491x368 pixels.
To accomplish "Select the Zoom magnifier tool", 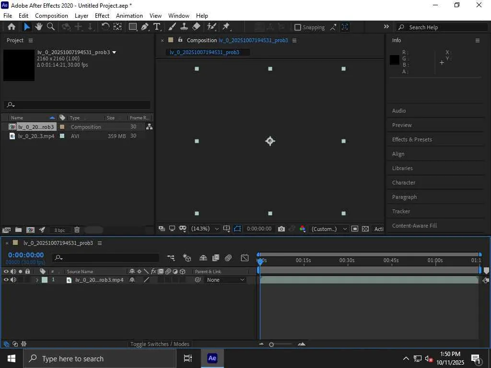I will coord(51,27).
